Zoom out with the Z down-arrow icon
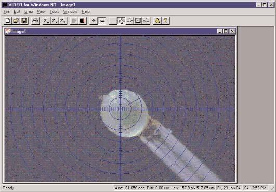This screenshot has height=192, width=276. [55, 21]
